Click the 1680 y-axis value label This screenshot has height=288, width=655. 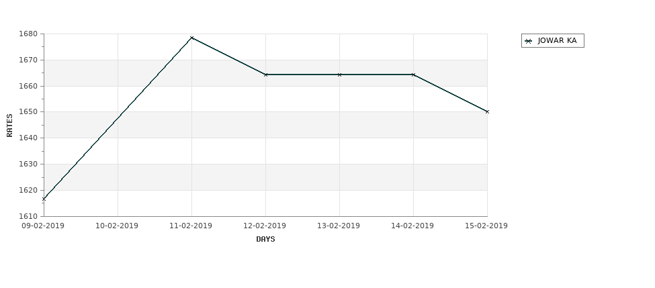[x=30, y=34]
